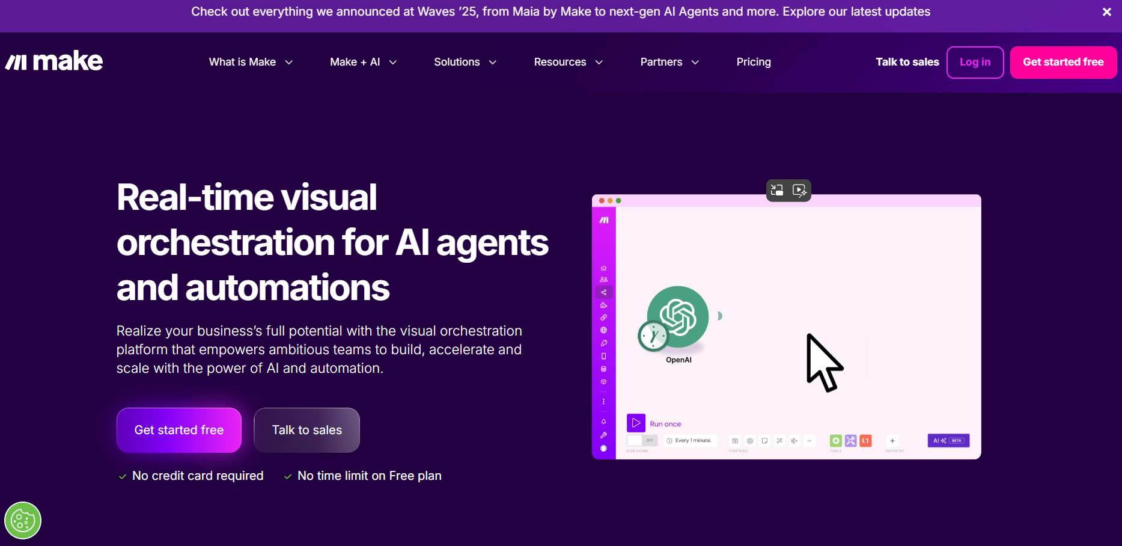Click the phone devices icon in demo sidebar

coord(604,356)
